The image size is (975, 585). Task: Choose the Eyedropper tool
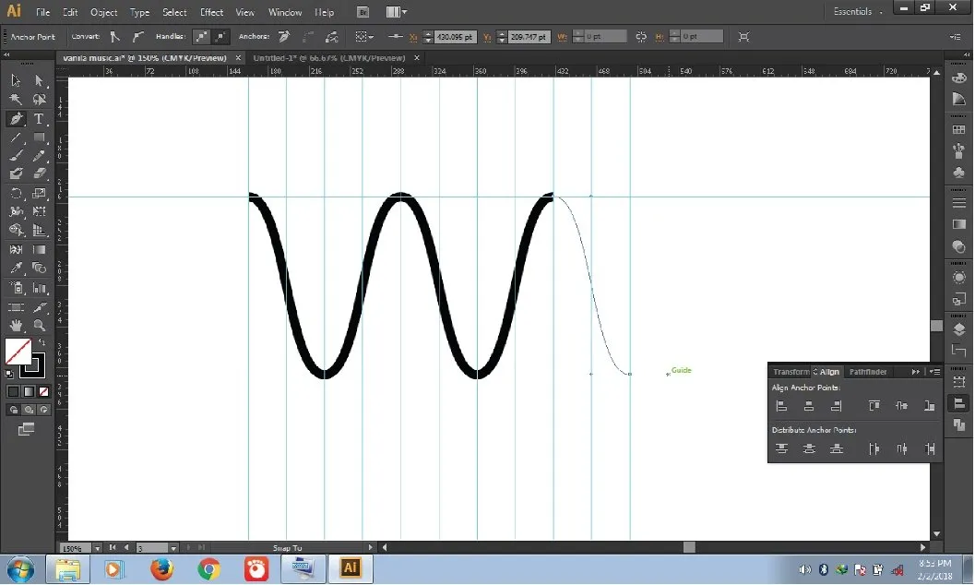coord(16,268)
